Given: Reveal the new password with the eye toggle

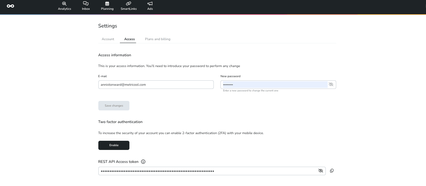Looking at the screenshot, I should point(331,84).
